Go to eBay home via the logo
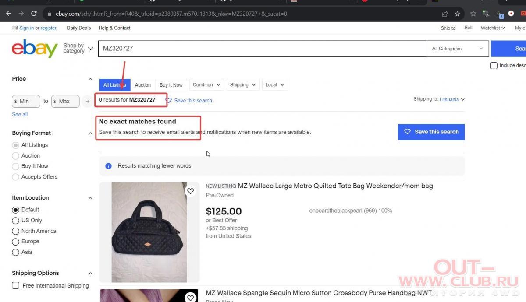 click(x=35, y=49)
